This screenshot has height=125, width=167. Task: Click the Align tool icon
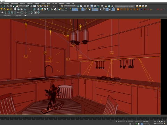81,6
